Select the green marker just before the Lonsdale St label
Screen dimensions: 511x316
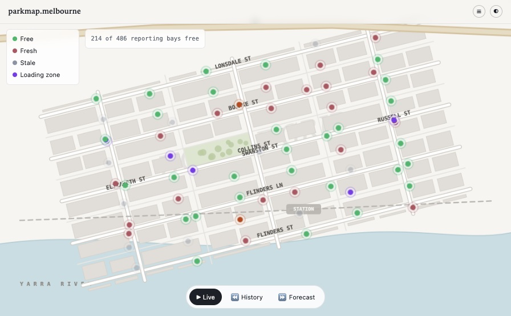coord(206,71)
